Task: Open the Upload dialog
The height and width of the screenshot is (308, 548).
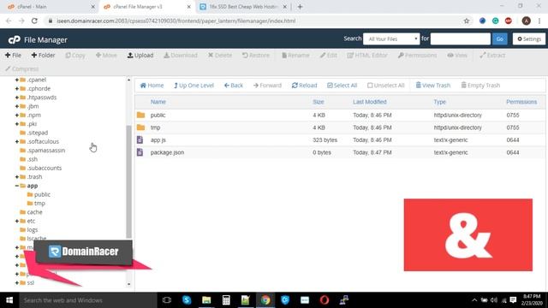Action: pyautogui.click(x=140, y=55)
